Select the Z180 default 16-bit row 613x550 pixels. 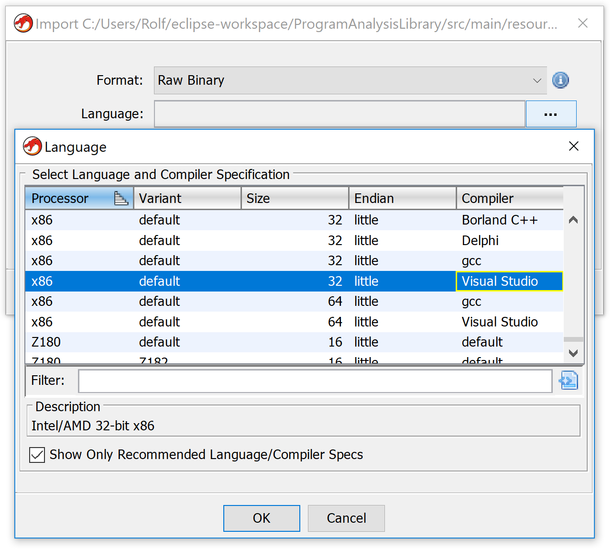(294, 342)
